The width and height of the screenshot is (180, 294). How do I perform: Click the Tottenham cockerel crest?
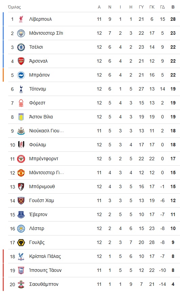(21, 89)
